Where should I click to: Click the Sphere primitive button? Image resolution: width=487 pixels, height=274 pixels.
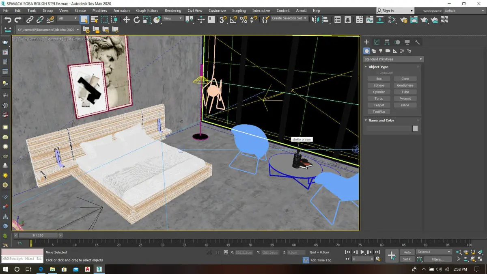point(379,85)
